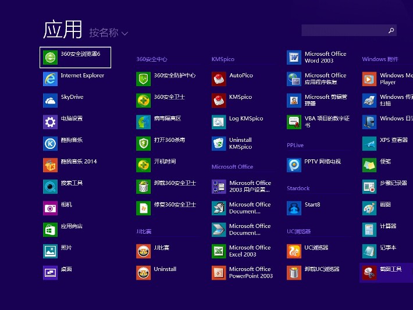Open 记事本 notepad icon
This screenshot has width=413, height=310.
click(369, 251)
